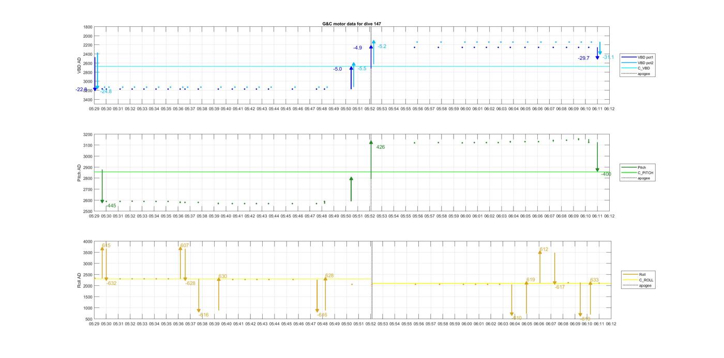724x358 pixels.
Task: Click the "-628" roll annotation
Action: point(190,283)
